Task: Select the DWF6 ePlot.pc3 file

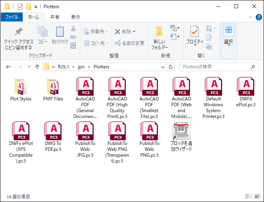Action: (246, 92)
